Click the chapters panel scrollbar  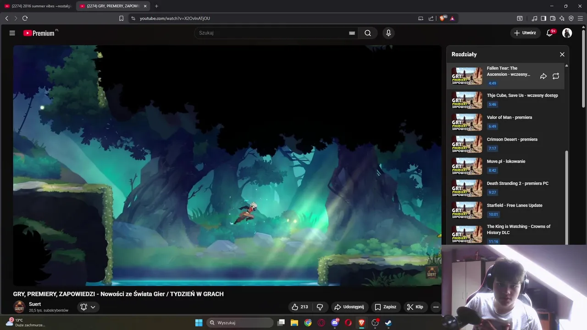pyautogui.click(x=567, y=197)
